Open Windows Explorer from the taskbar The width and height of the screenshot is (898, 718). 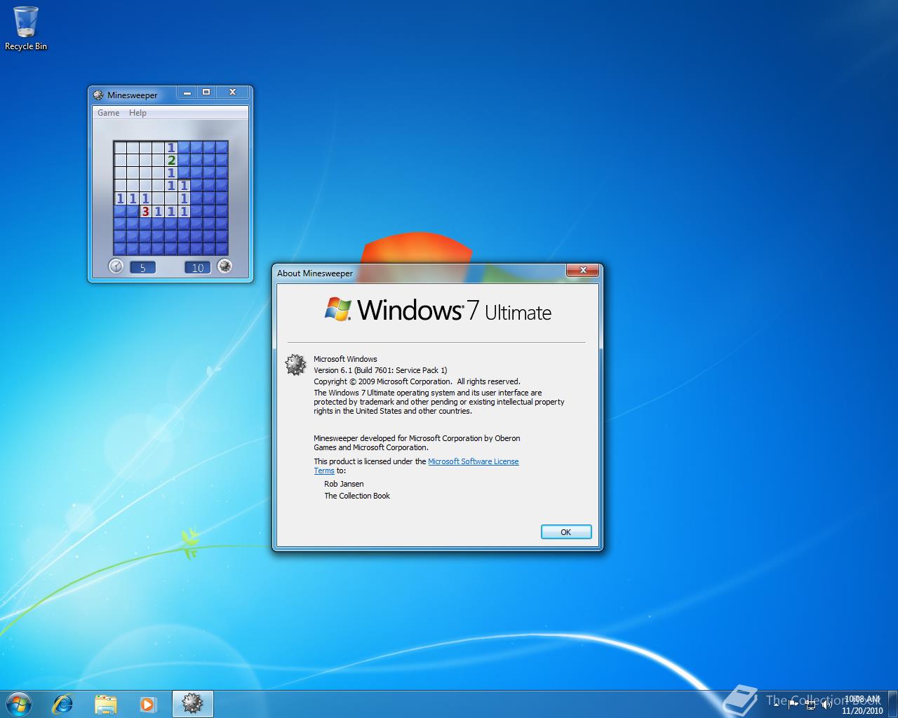click(105, 703)
